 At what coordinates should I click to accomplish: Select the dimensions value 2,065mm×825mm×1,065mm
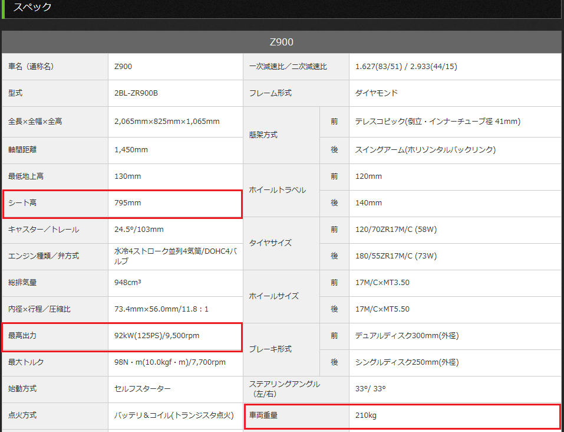[167, 122]
